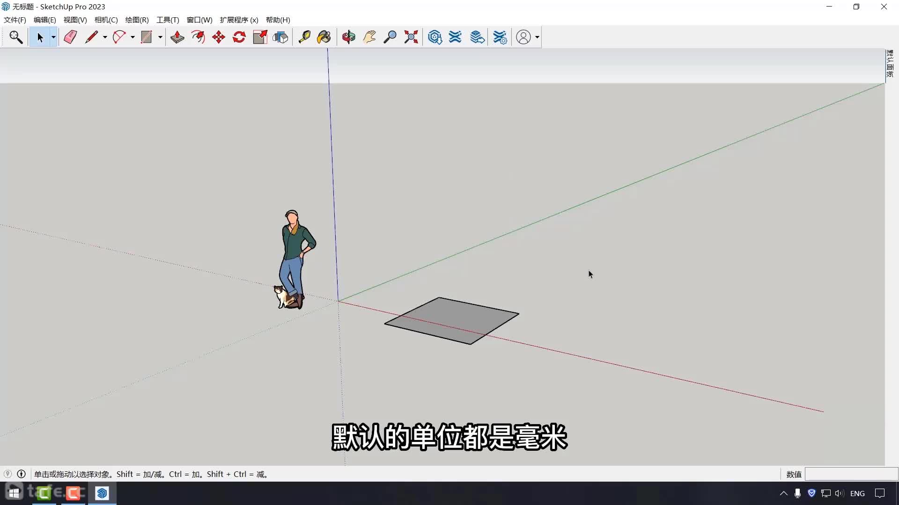Click the ENG language indicator
The height and width of the screenshot is (505, 899).
[x=857, y=493]
